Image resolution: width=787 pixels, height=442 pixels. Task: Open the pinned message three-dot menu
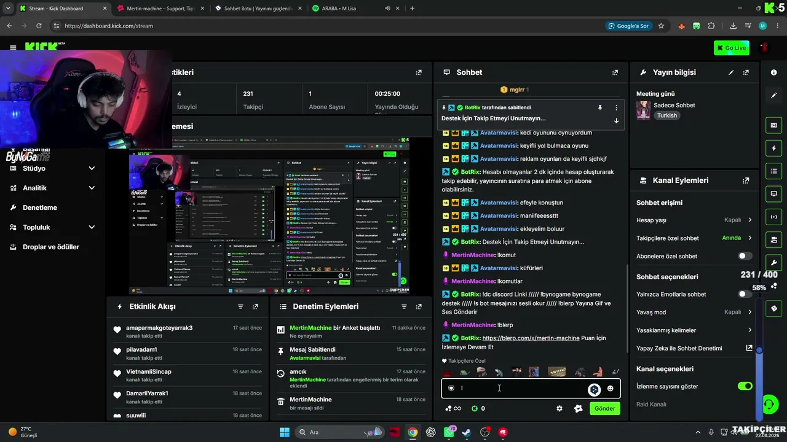click(616, 107)
